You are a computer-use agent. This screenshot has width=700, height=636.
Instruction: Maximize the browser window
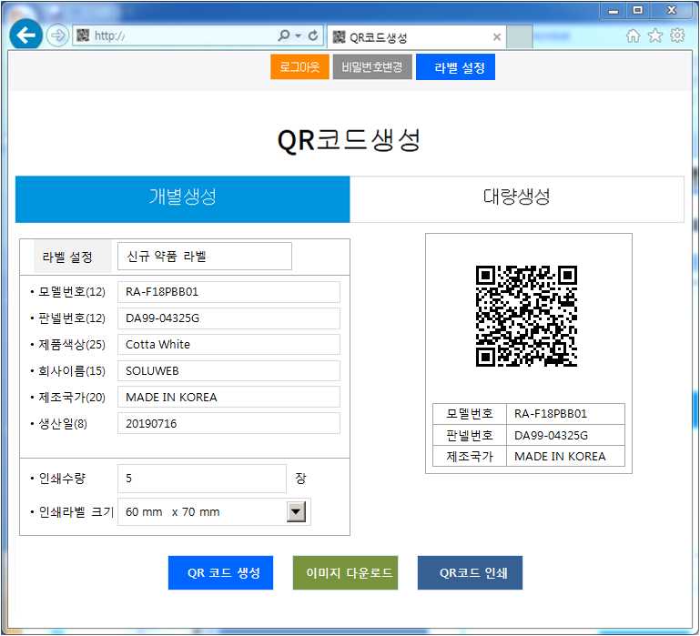click(x=638, y=10)
